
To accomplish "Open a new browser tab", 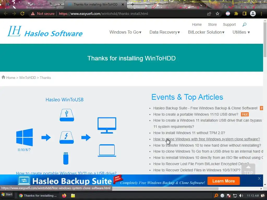I will point(133,5).
